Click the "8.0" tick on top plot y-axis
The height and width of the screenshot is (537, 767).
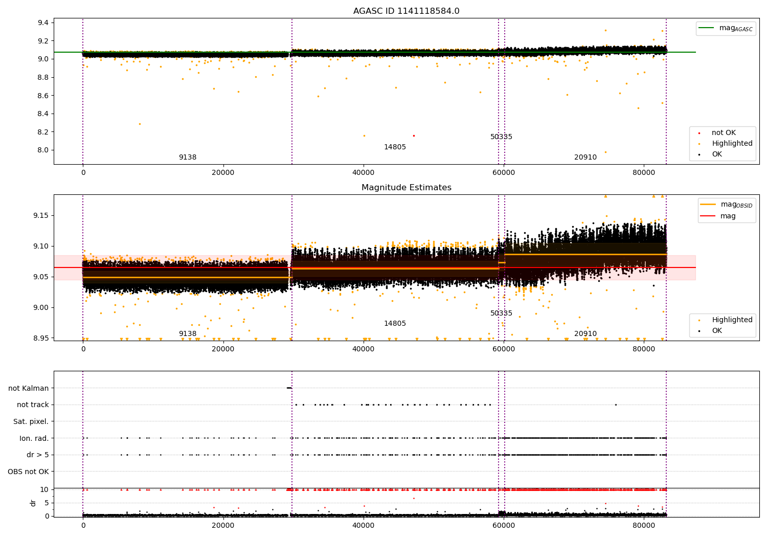pos(43,150)
